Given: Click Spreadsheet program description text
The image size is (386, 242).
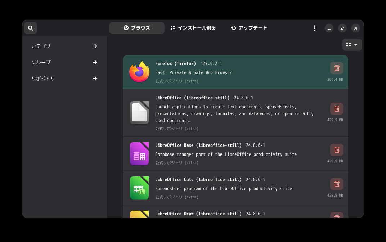Looking at the screenshot, I should pos(224,189).
